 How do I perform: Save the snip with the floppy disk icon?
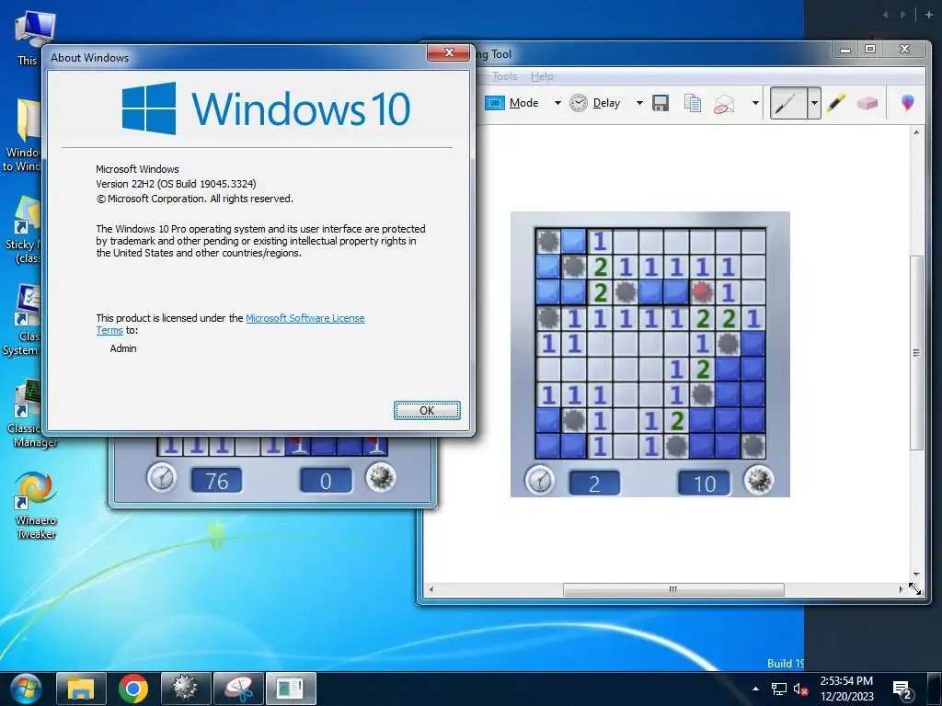tap(661, 103)
